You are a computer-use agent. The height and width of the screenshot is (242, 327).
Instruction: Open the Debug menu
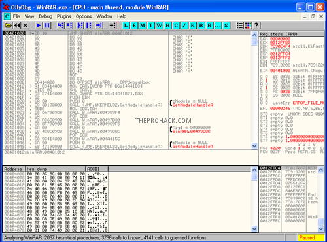tap(46, 16)
